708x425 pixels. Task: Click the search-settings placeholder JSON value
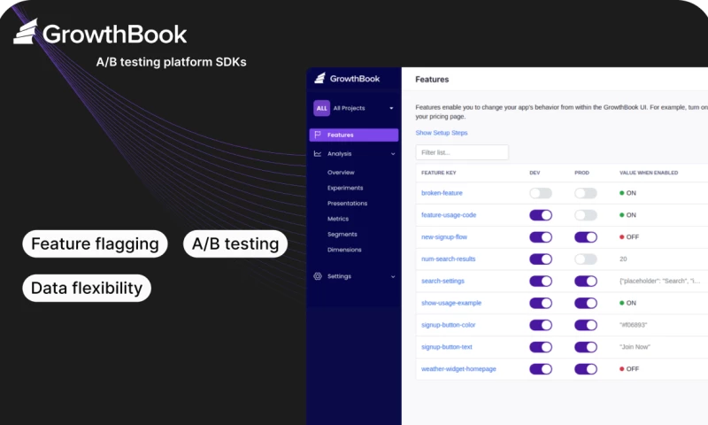pos(659,281)
